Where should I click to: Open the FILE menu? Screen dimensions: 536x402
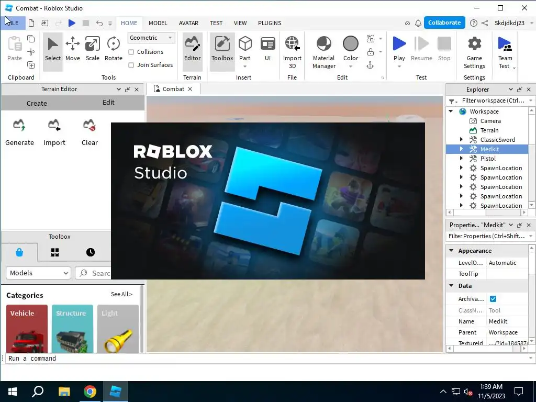(x=13, y=23)
